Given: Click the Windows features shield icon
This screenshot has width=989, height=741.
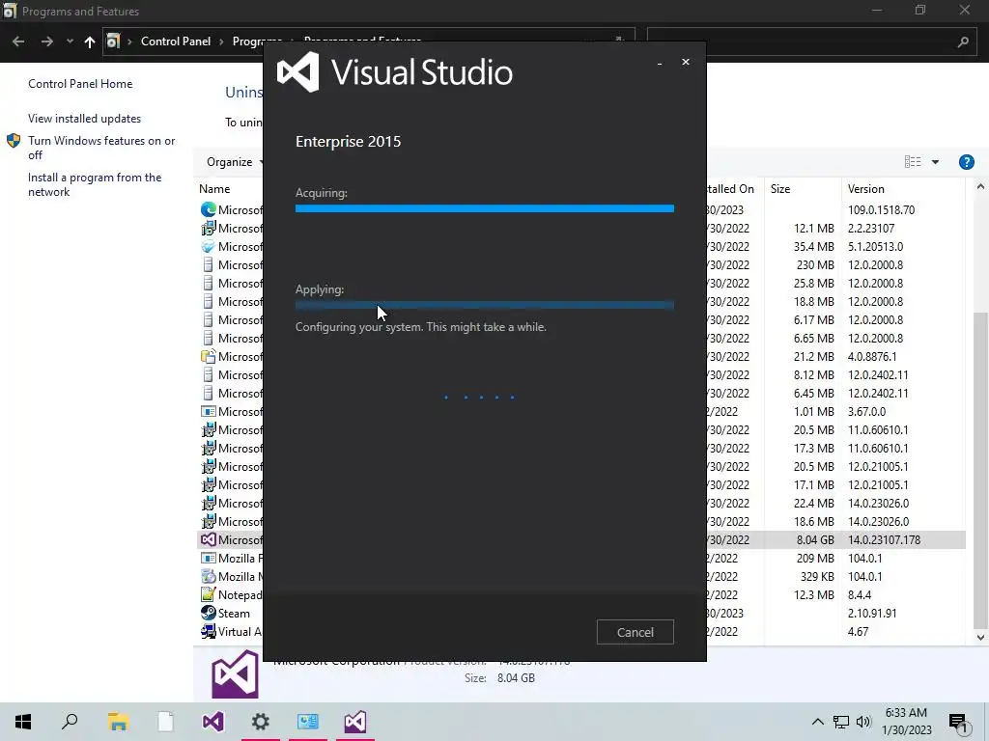Looking at the screenshot, I should click(14, 141).
